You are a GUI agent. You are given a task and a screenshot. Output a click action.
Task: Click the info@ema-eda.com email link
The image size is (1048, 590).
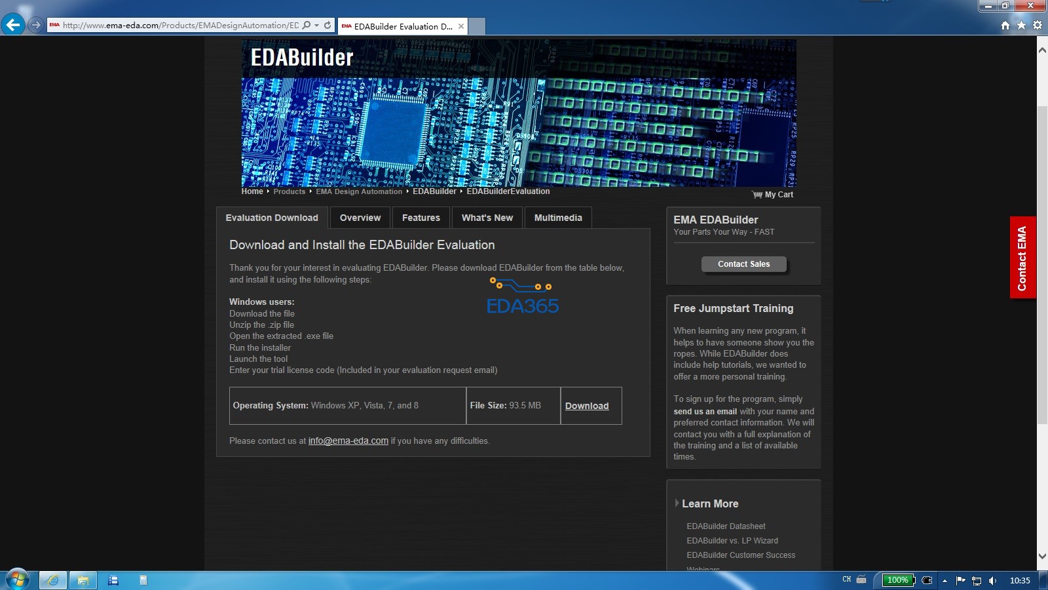pos(348,441)
